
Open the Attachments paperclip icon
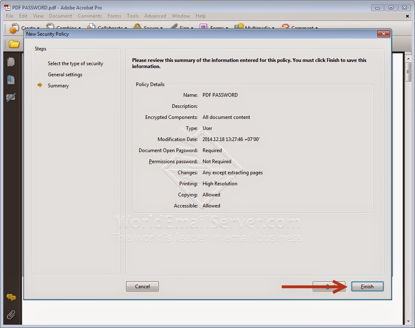coord(11,315)
